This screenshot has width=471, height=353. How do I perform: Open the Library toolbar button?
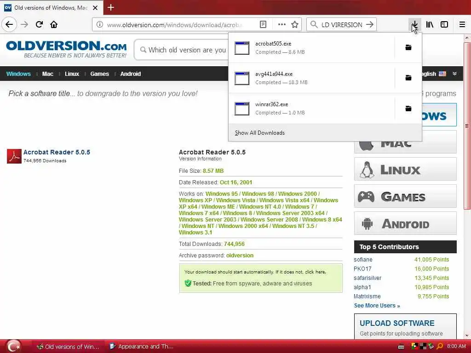[x=430, y=25]
